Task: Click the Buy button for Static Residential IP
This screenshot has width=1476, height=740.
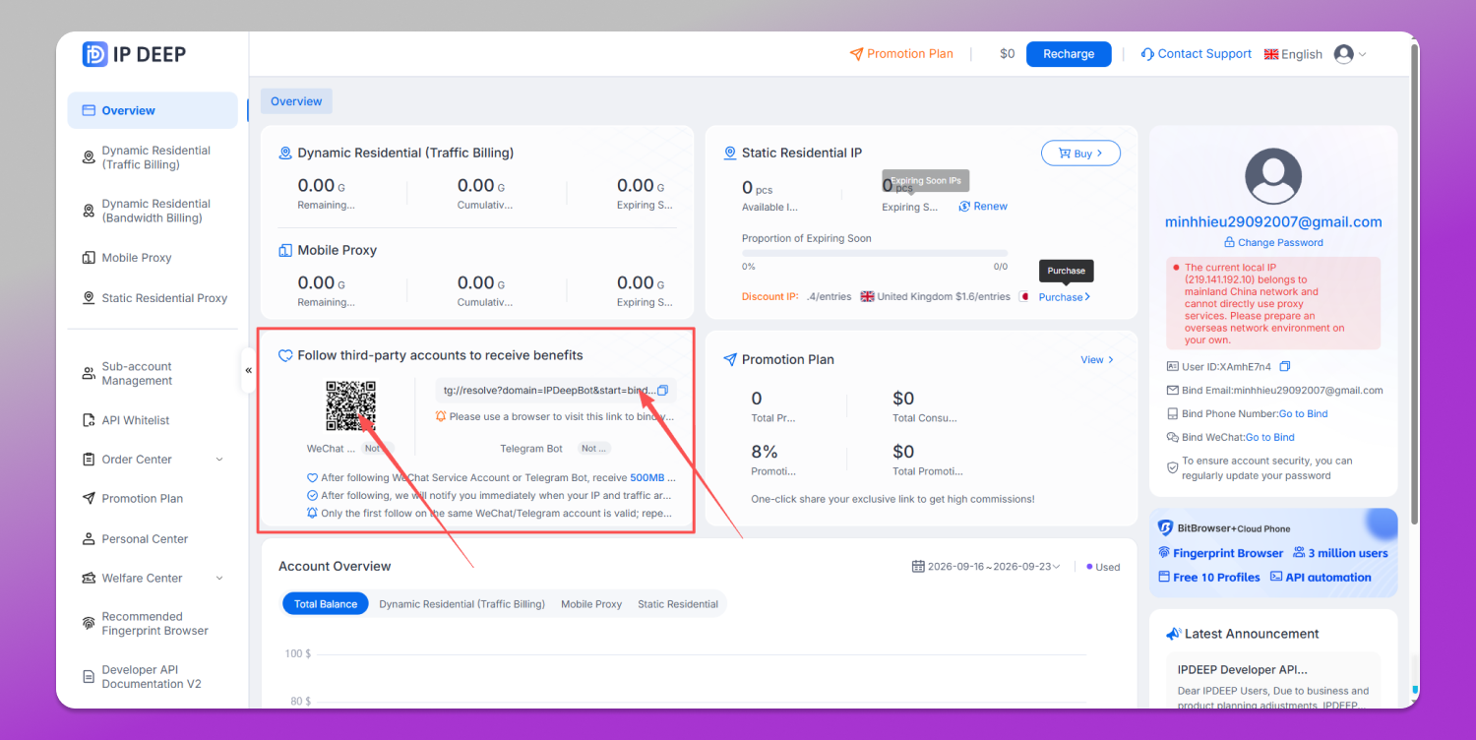Action: (x=1080, y=154)
